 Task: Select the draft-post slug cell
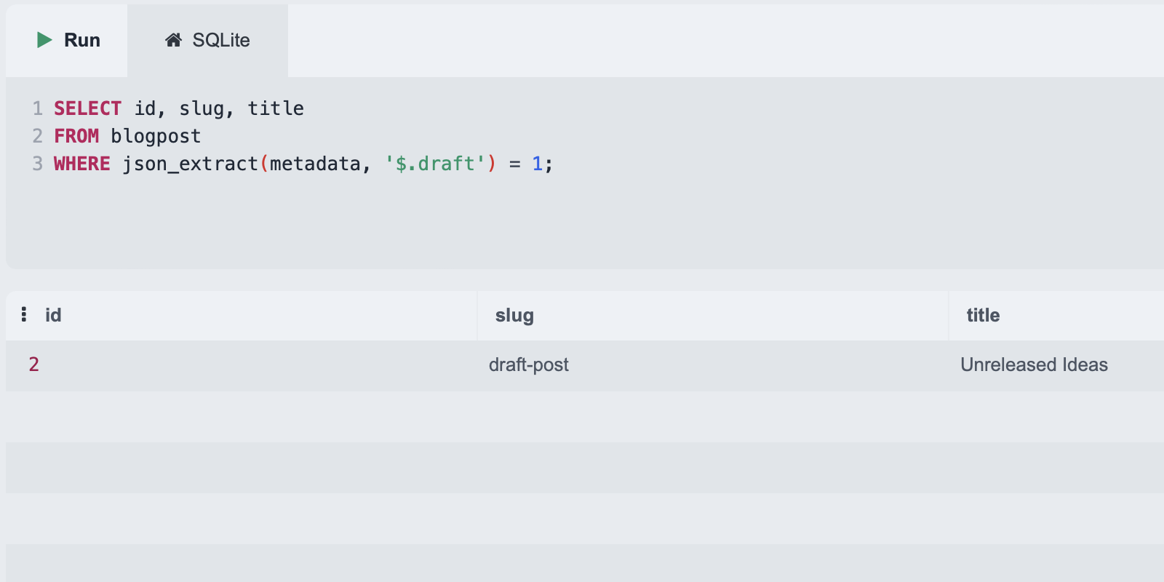click(x=529, y=364)
